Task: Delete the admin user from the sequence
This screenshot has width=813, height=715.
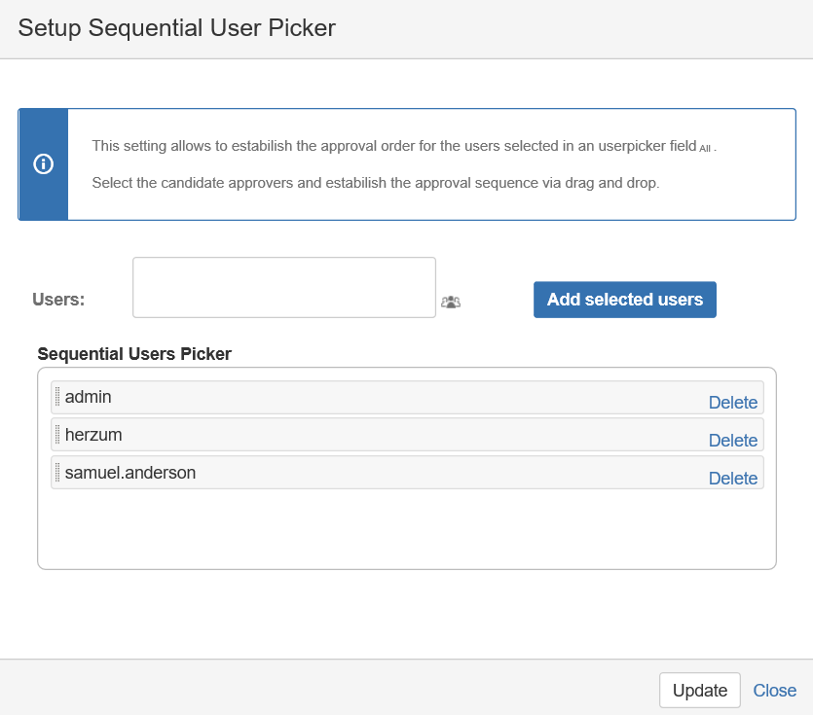Action: tap(732, 403)
